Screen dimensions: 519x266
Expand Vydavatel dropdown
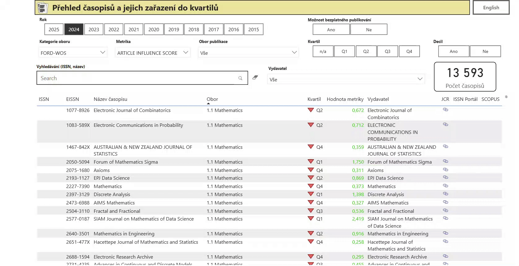click(346, 79)
